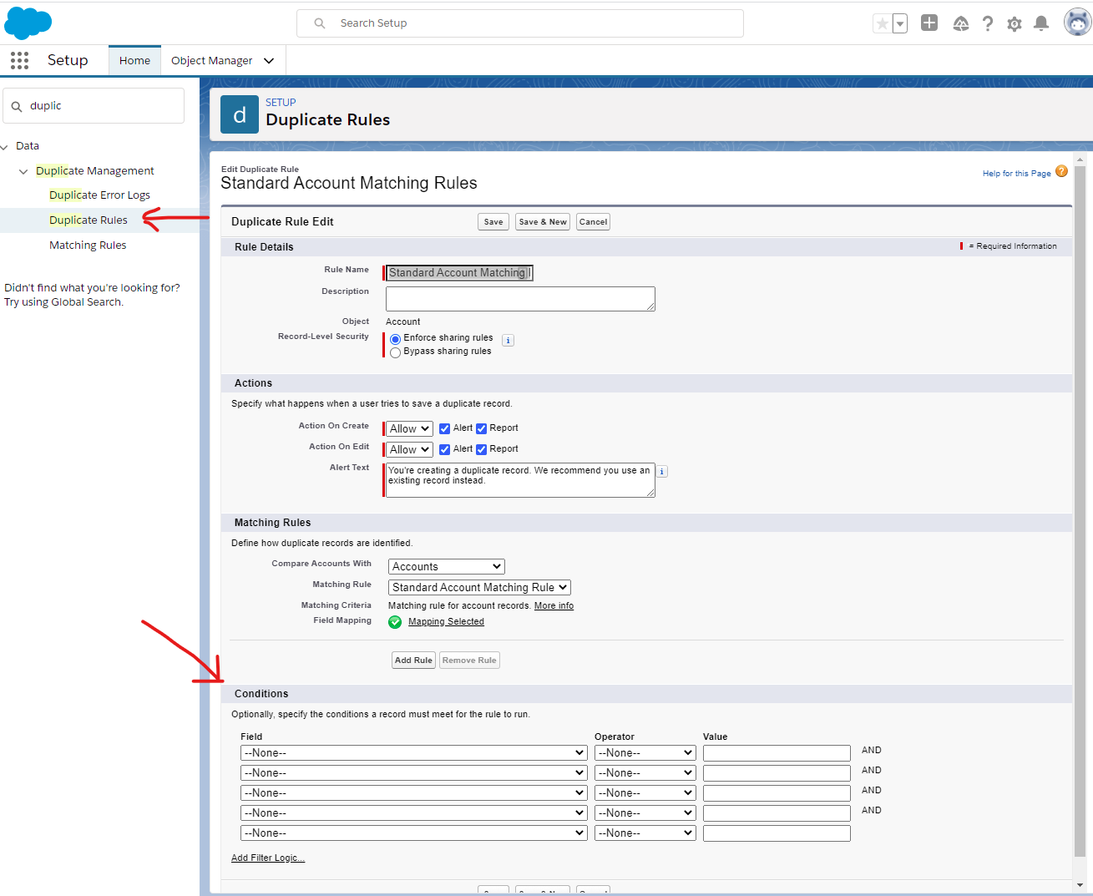
Task: Open the Setup gear icon
Action: tap(1015, 23)
